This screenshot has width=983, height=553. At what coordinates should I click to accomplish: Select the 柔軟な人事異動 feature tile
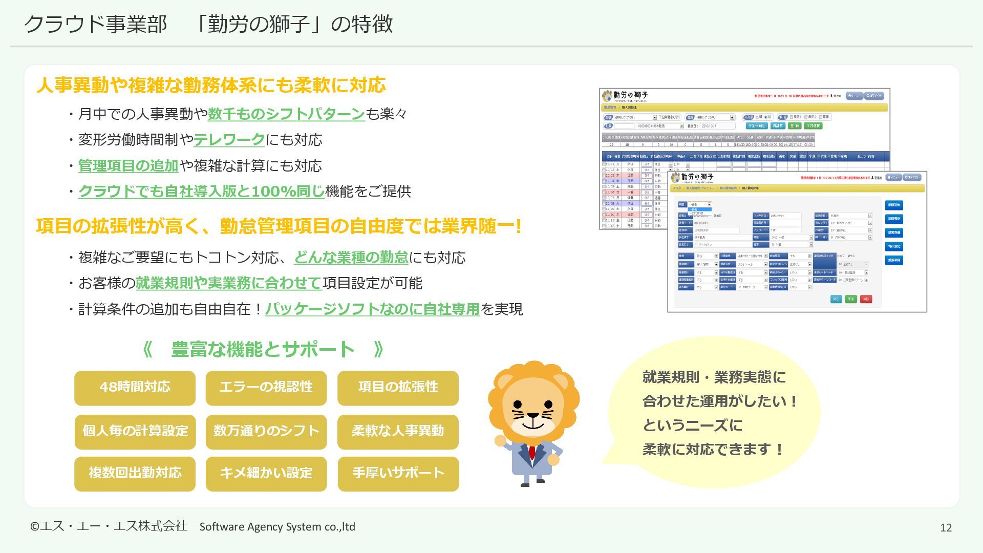(398, 432)
